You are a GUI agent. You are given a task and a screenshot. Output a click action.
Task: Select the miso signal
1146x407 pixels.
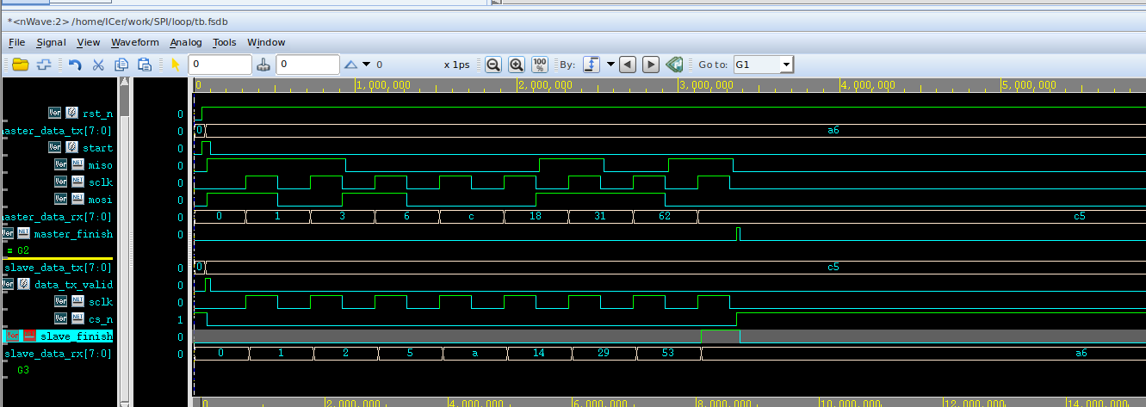[100, 165]
